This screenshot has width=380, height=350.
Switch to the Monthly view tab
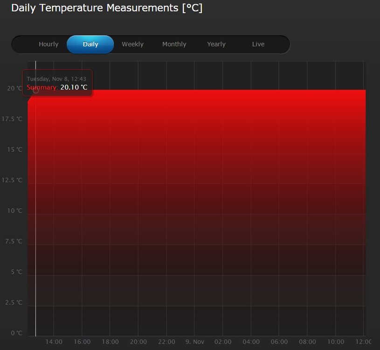tap(174, 44)
